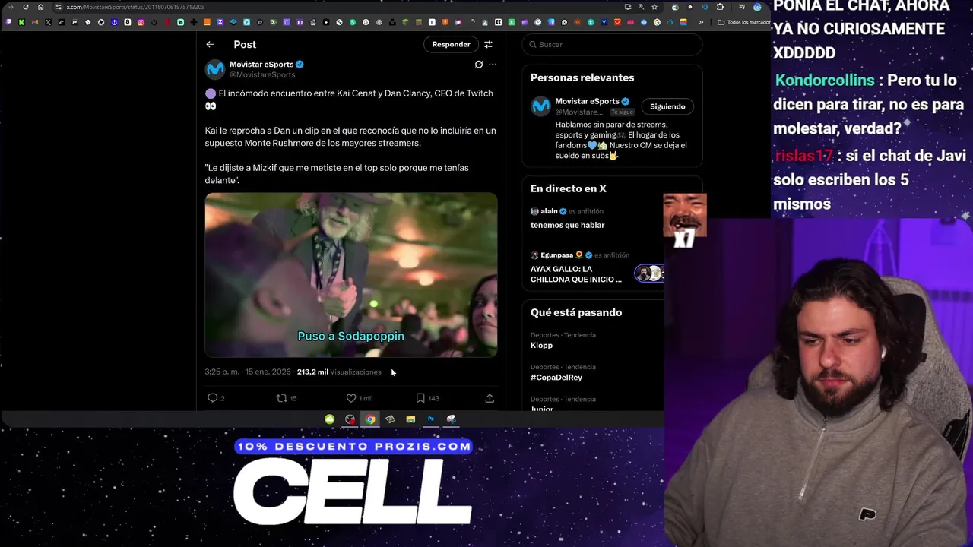Open Movistar eSports avatar on the post
The height and width of the screenshot is (547, 973).
215,69
